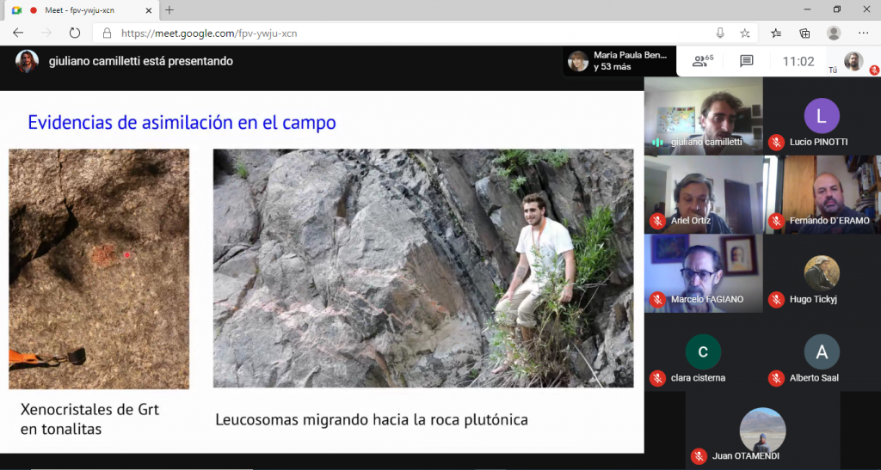The width and height of the screenshot is (881, 470).
Task: Click presenter avatar beside 'giuliano camilletti está presentando'
Action: [x=27, y=61]
